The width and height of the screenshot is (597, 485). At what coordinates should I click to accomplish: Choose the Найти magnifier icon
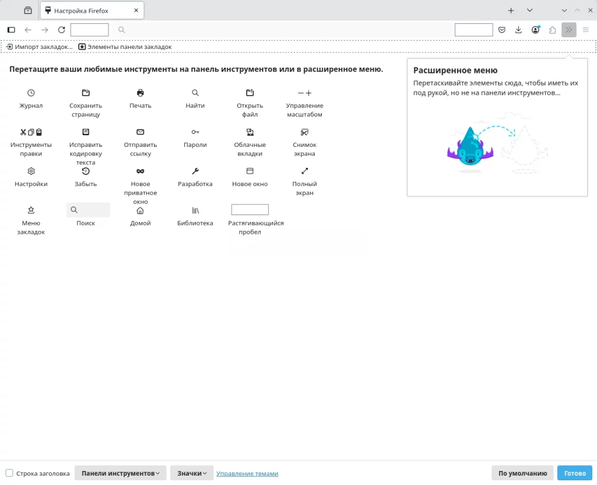click(x=195, y=93)
